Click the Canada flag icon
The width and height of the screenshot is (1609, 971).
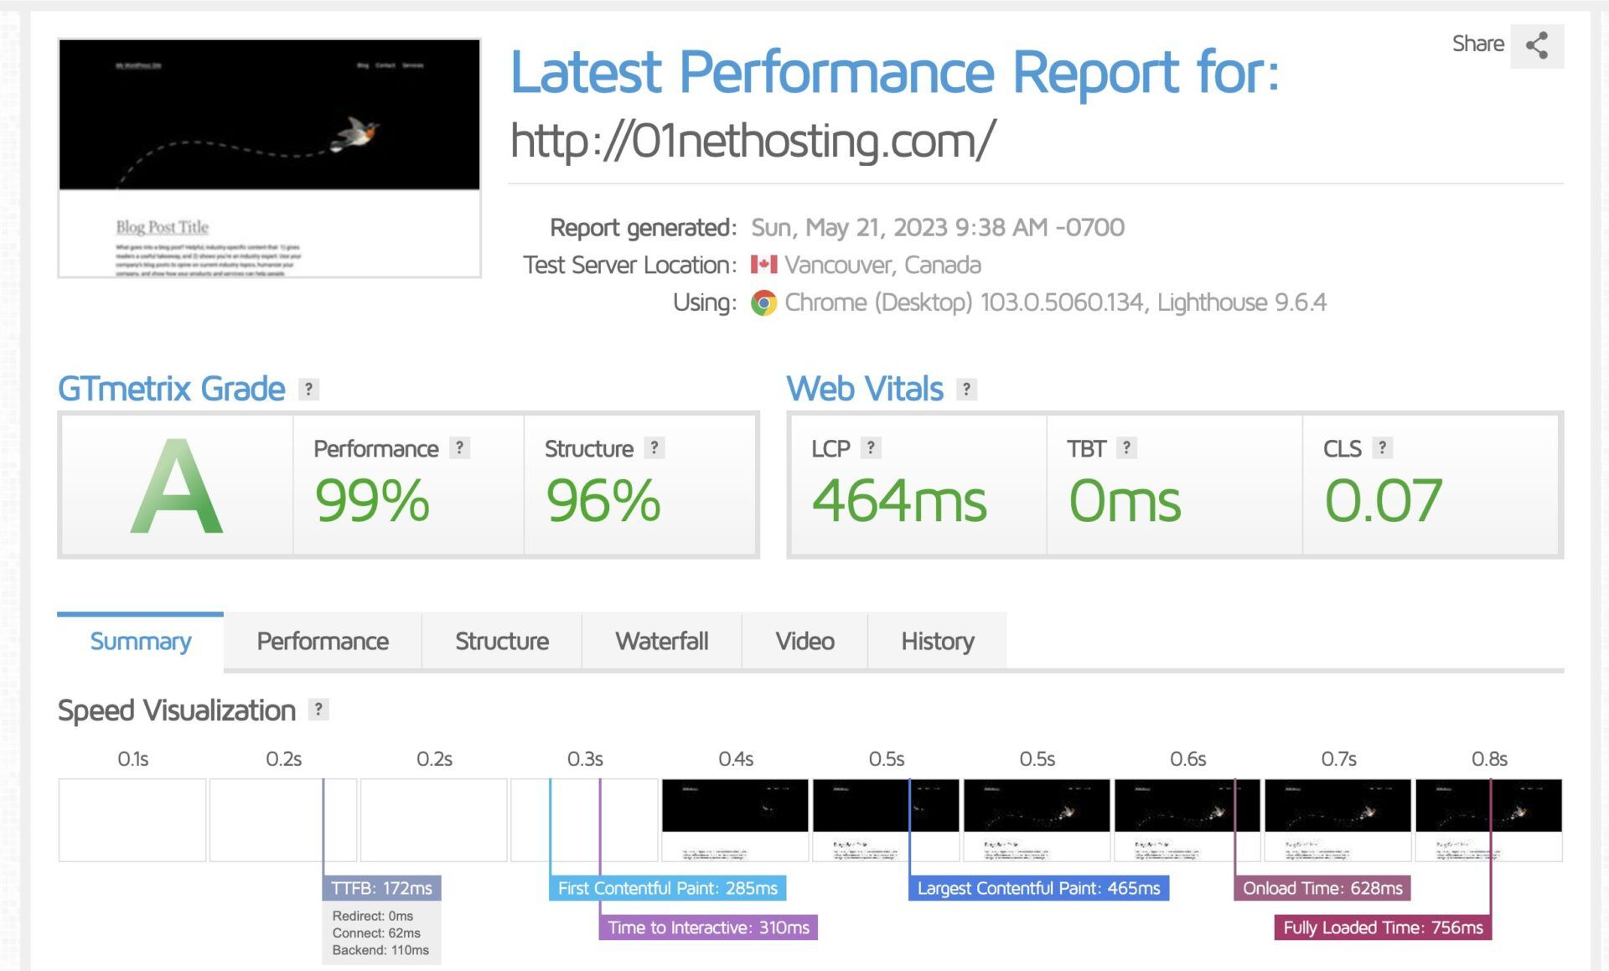(763, 265)
